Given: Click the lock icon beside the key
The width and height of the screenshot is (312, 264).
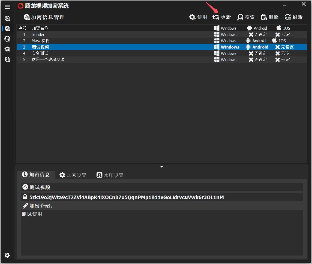Looking at the screenshot, I should click(x=25, y=197).
